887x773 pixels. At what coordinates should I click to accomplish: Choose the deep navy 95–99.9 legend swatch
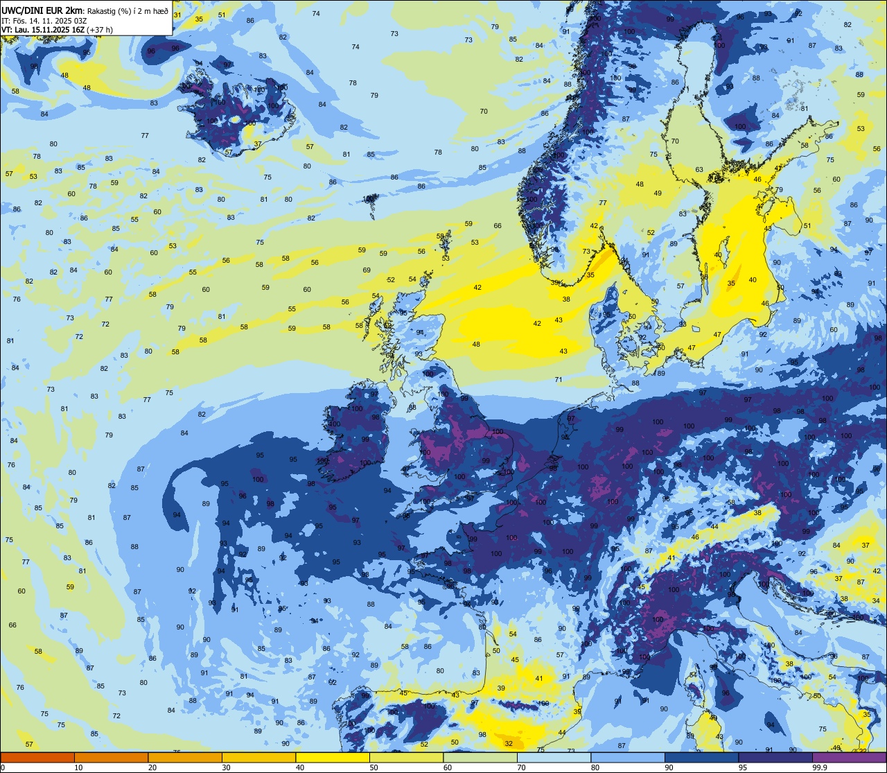coord(775,757)
